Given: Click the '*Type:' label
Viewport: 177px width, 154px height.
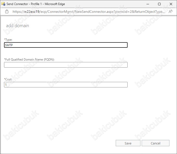Looking at the screenshot, I should click(x=8, y=40).
